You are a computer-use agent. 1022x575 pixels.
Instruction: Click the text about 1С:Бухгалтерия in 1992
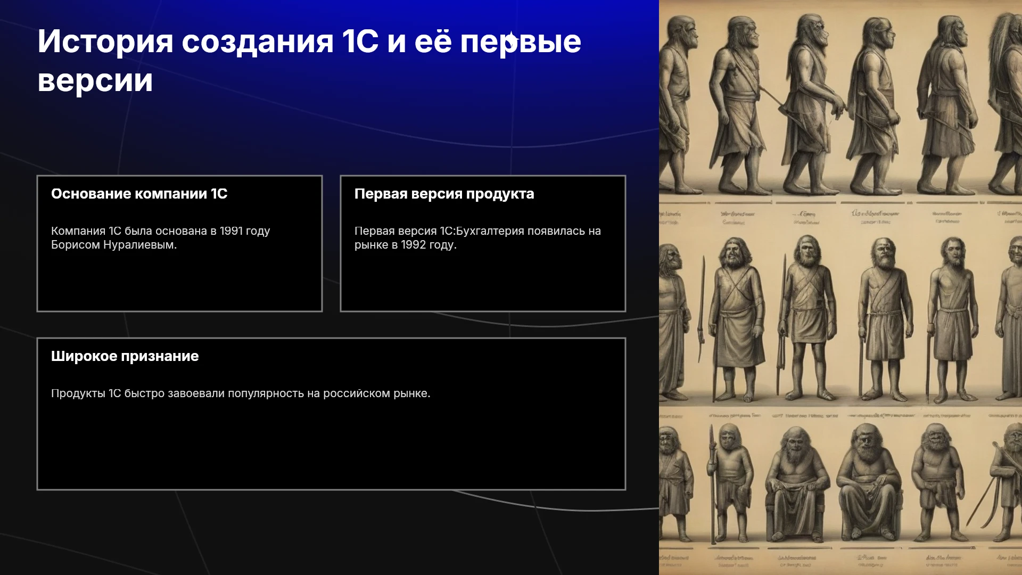pos(477,237)
